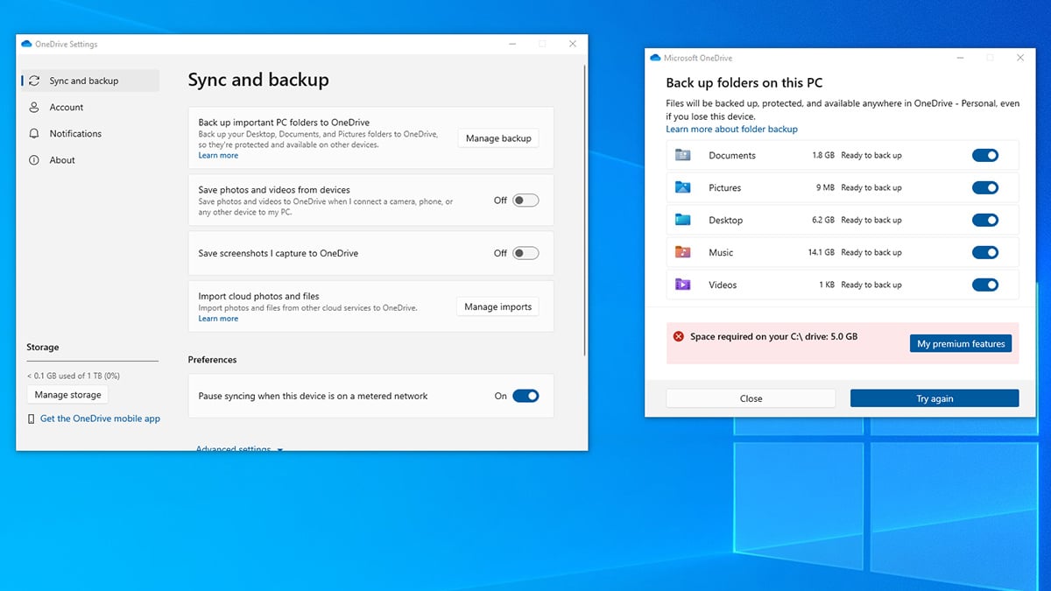This screenshot has height=591, width=1051.
Task: Click the Back up folders on this PC heading
Action: coord(744,83)
